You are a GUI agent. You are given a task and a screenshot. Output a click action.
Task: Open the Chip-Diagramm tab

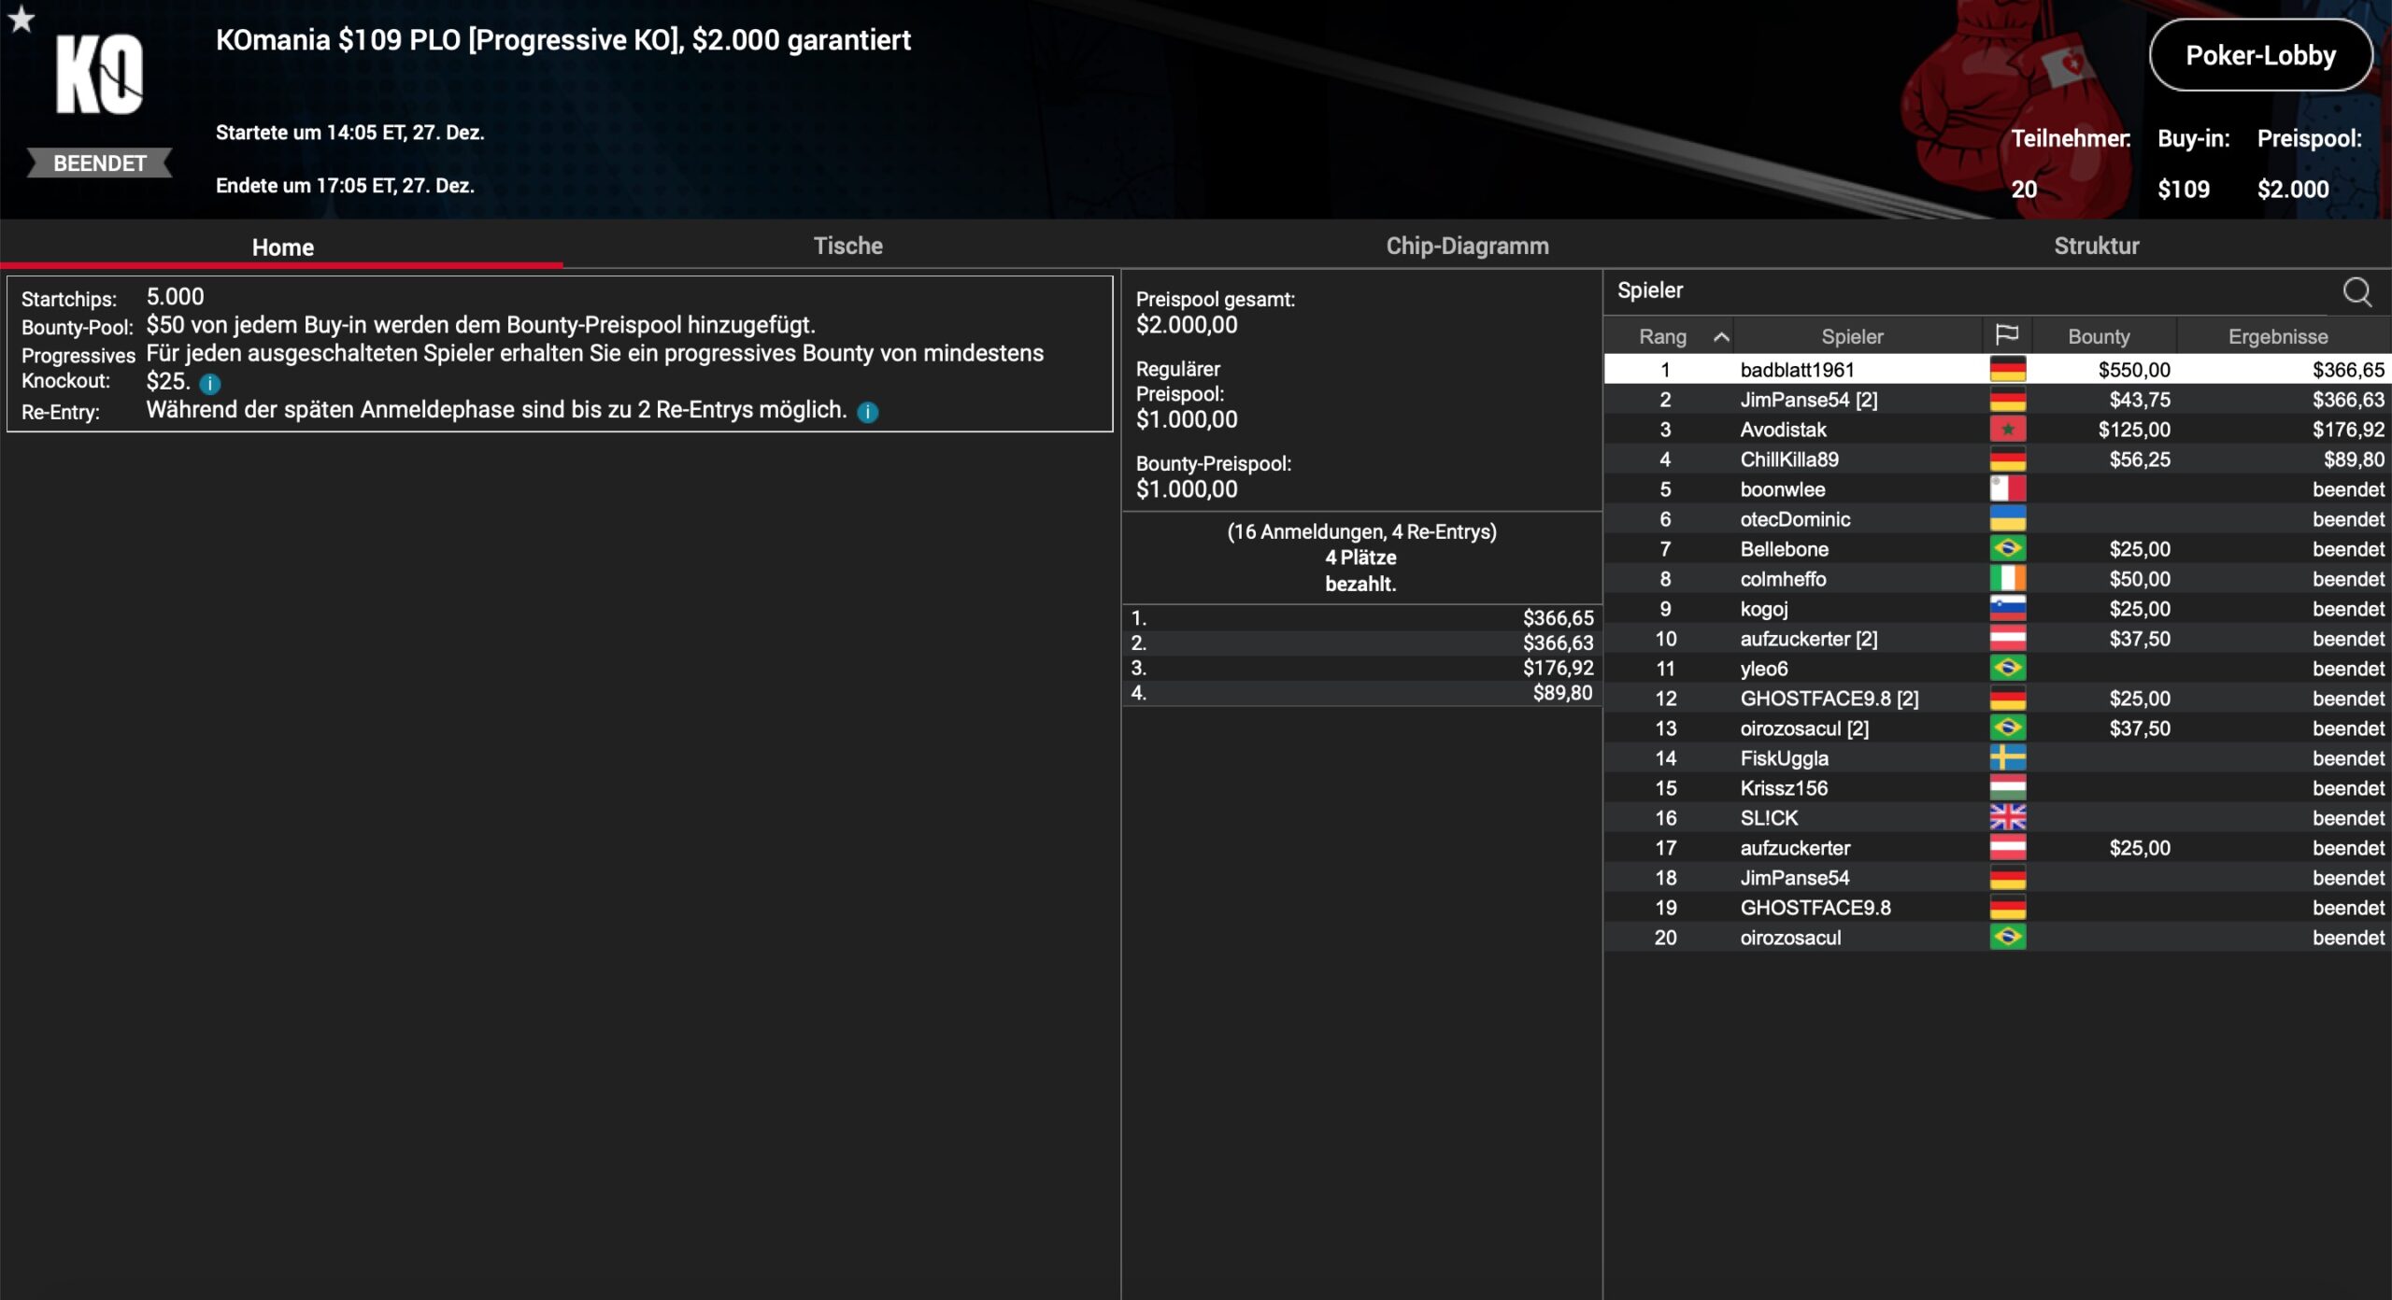coord(1467,246)
